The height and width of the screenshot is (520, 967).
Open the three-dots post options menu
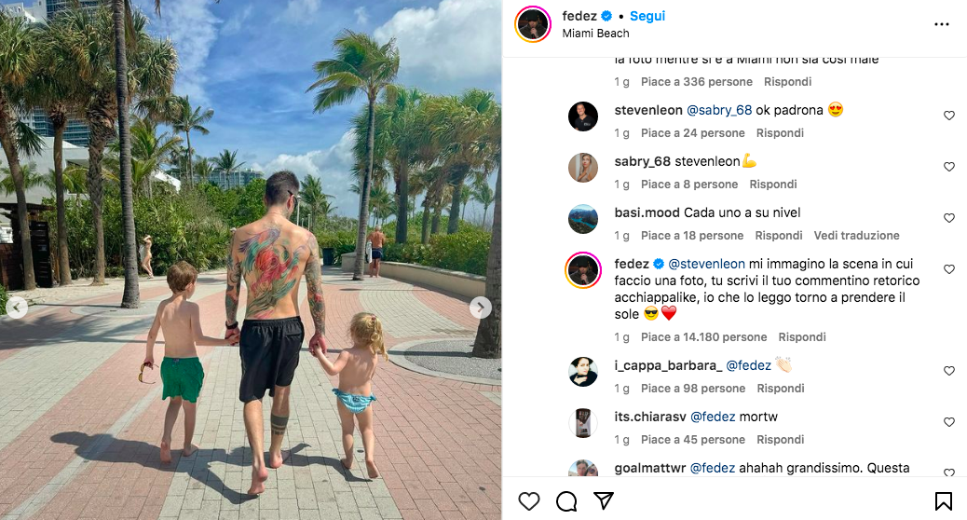click(942, 24)
